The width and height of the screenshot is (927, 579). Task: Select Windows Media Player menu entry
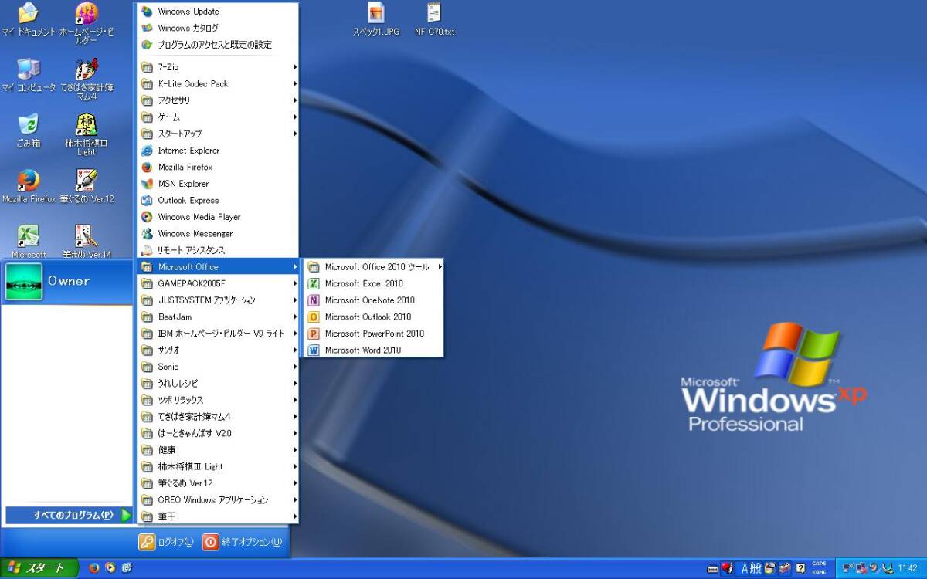pos(199,217)
